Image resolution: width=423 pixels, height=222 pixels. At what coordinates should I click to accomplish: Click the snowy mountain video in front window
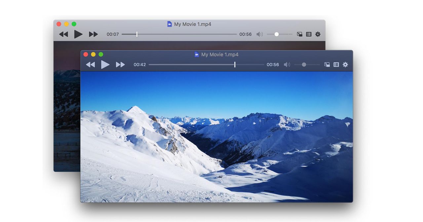(x=217, y=137)
